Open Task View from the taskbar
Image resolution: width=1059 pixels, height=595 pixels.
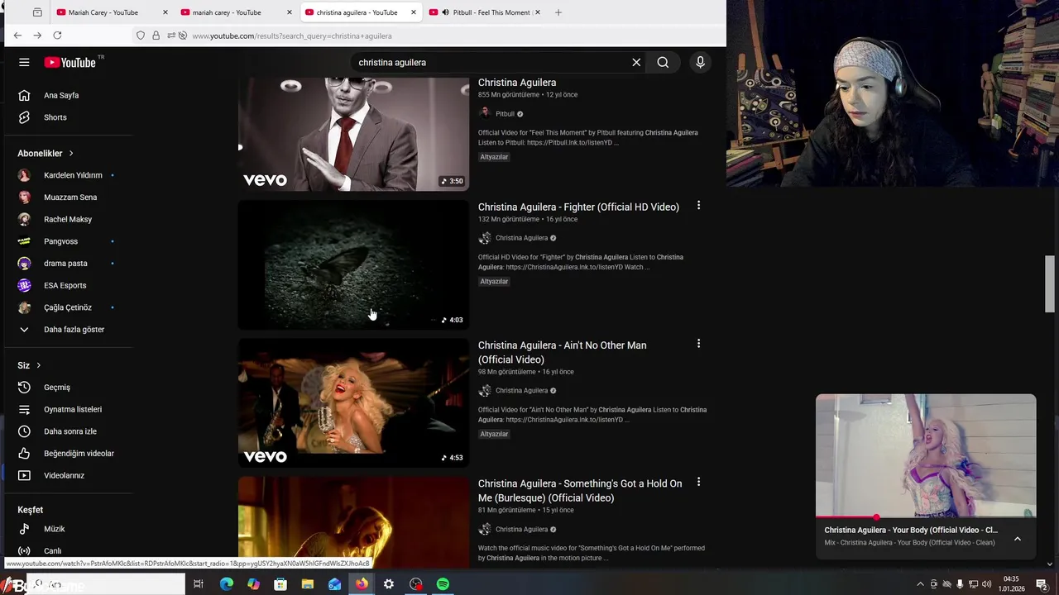[x=199, y=584]
